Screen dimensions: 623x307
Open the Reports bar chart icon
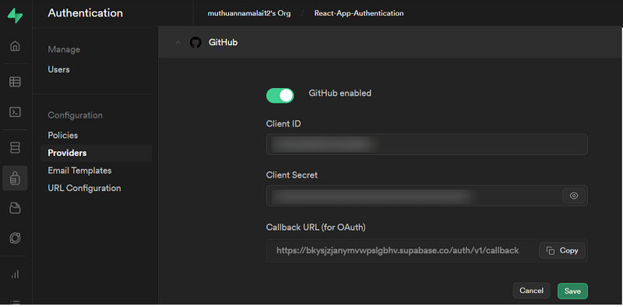[x=15, y=274]
